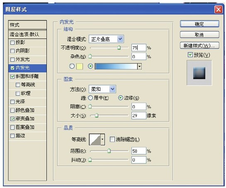Click the yellow glow color swatch
The height and width of the screenshot is (188, 226).
(x=80, y=66)
